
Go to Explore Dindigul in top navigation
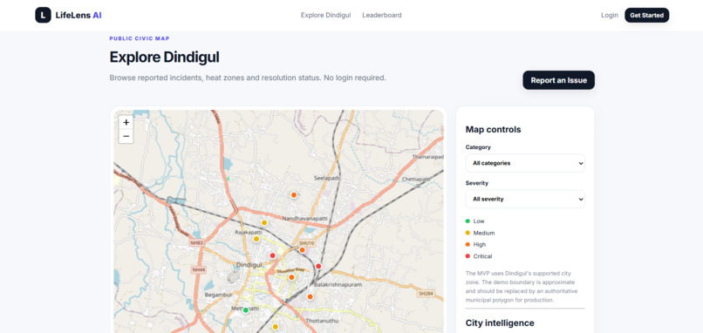(326, 15)
